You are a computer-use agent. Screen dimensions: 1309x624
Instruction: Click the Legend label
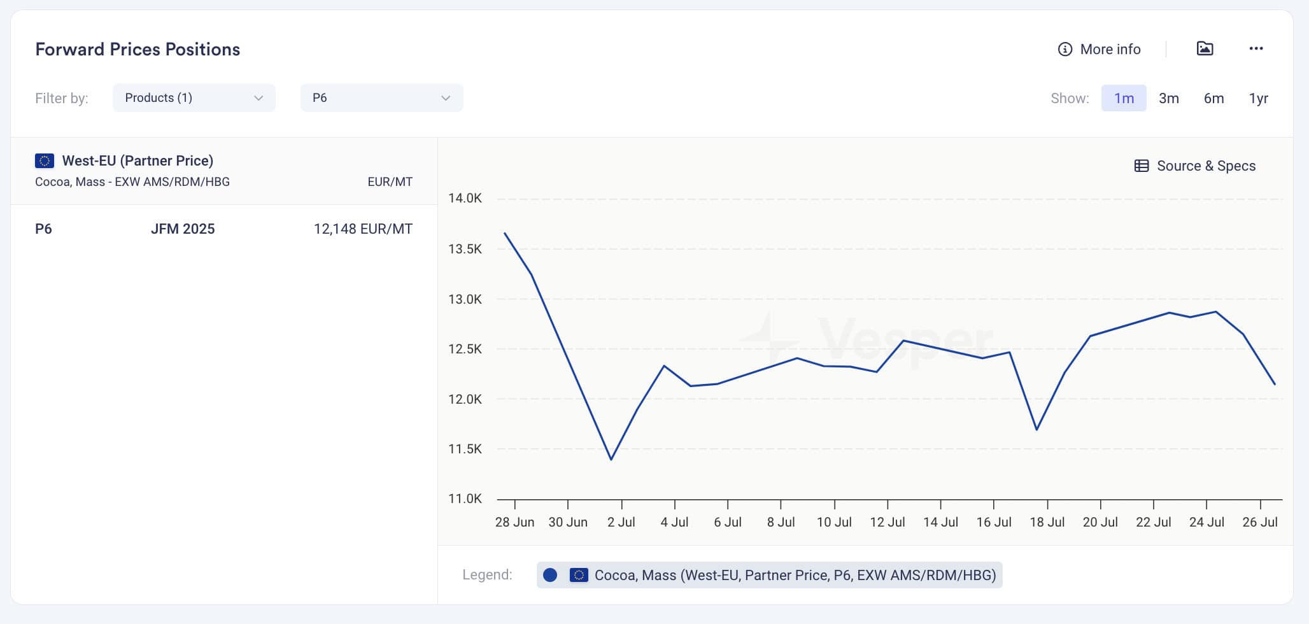[x=487, y=575]
